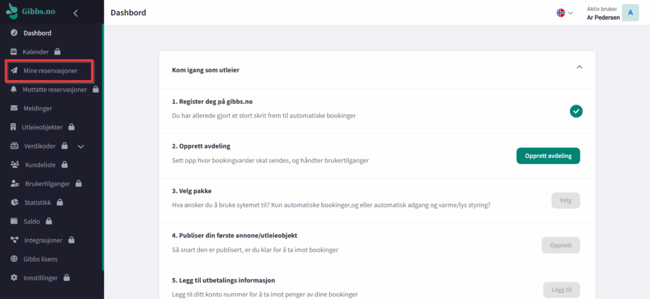This screenshot has height=299, width=650.
Task: Click the Innstillinger gear icon
Action: (14, 278)
